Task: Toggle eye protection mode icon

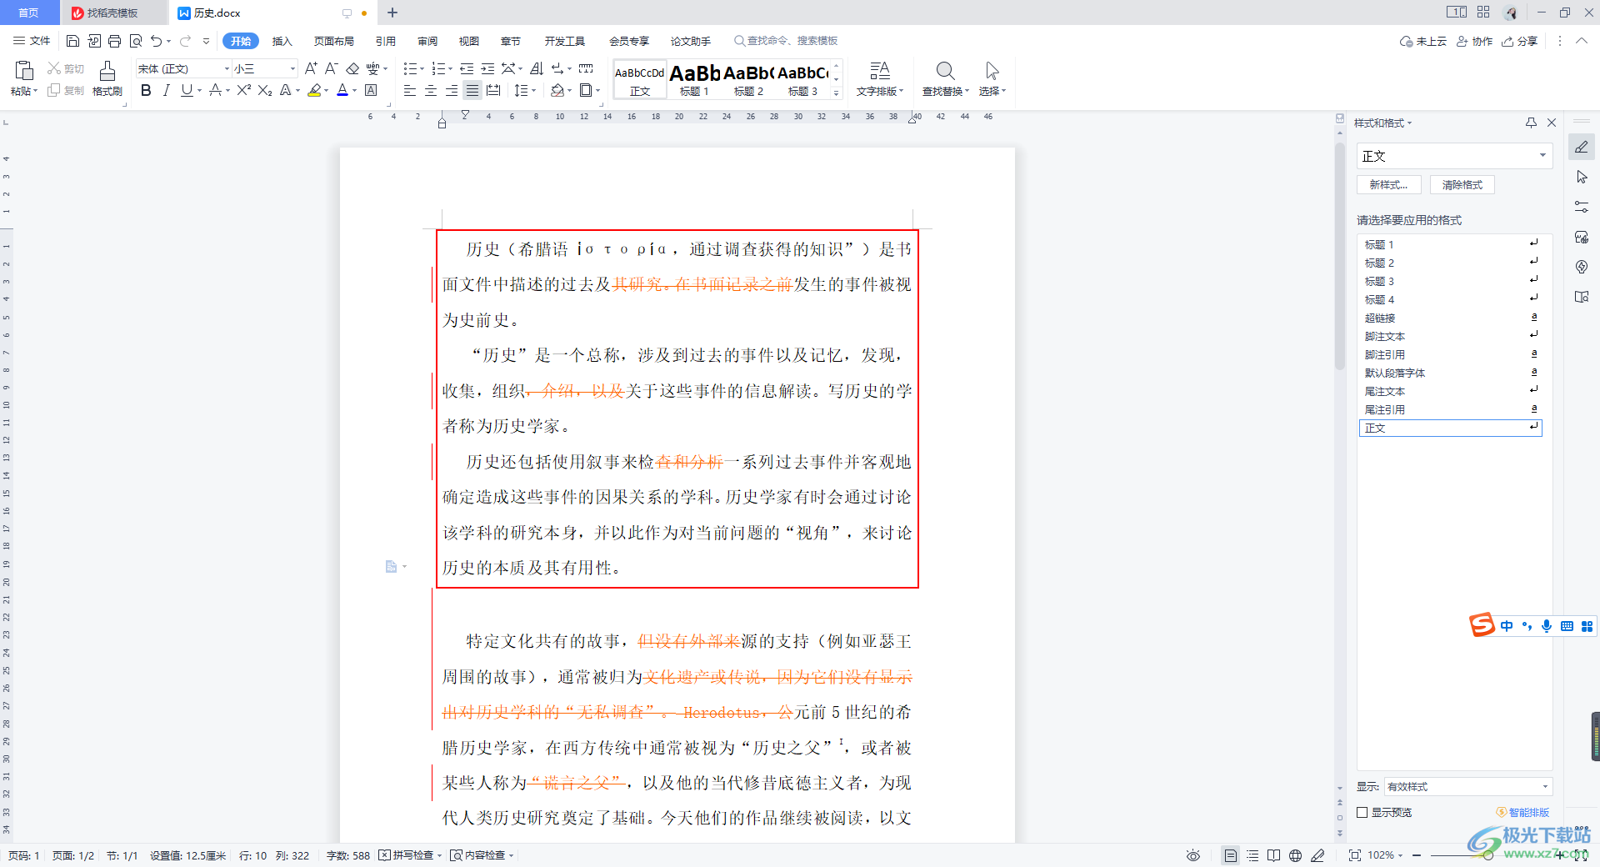Action: [x=1193, y=855]
